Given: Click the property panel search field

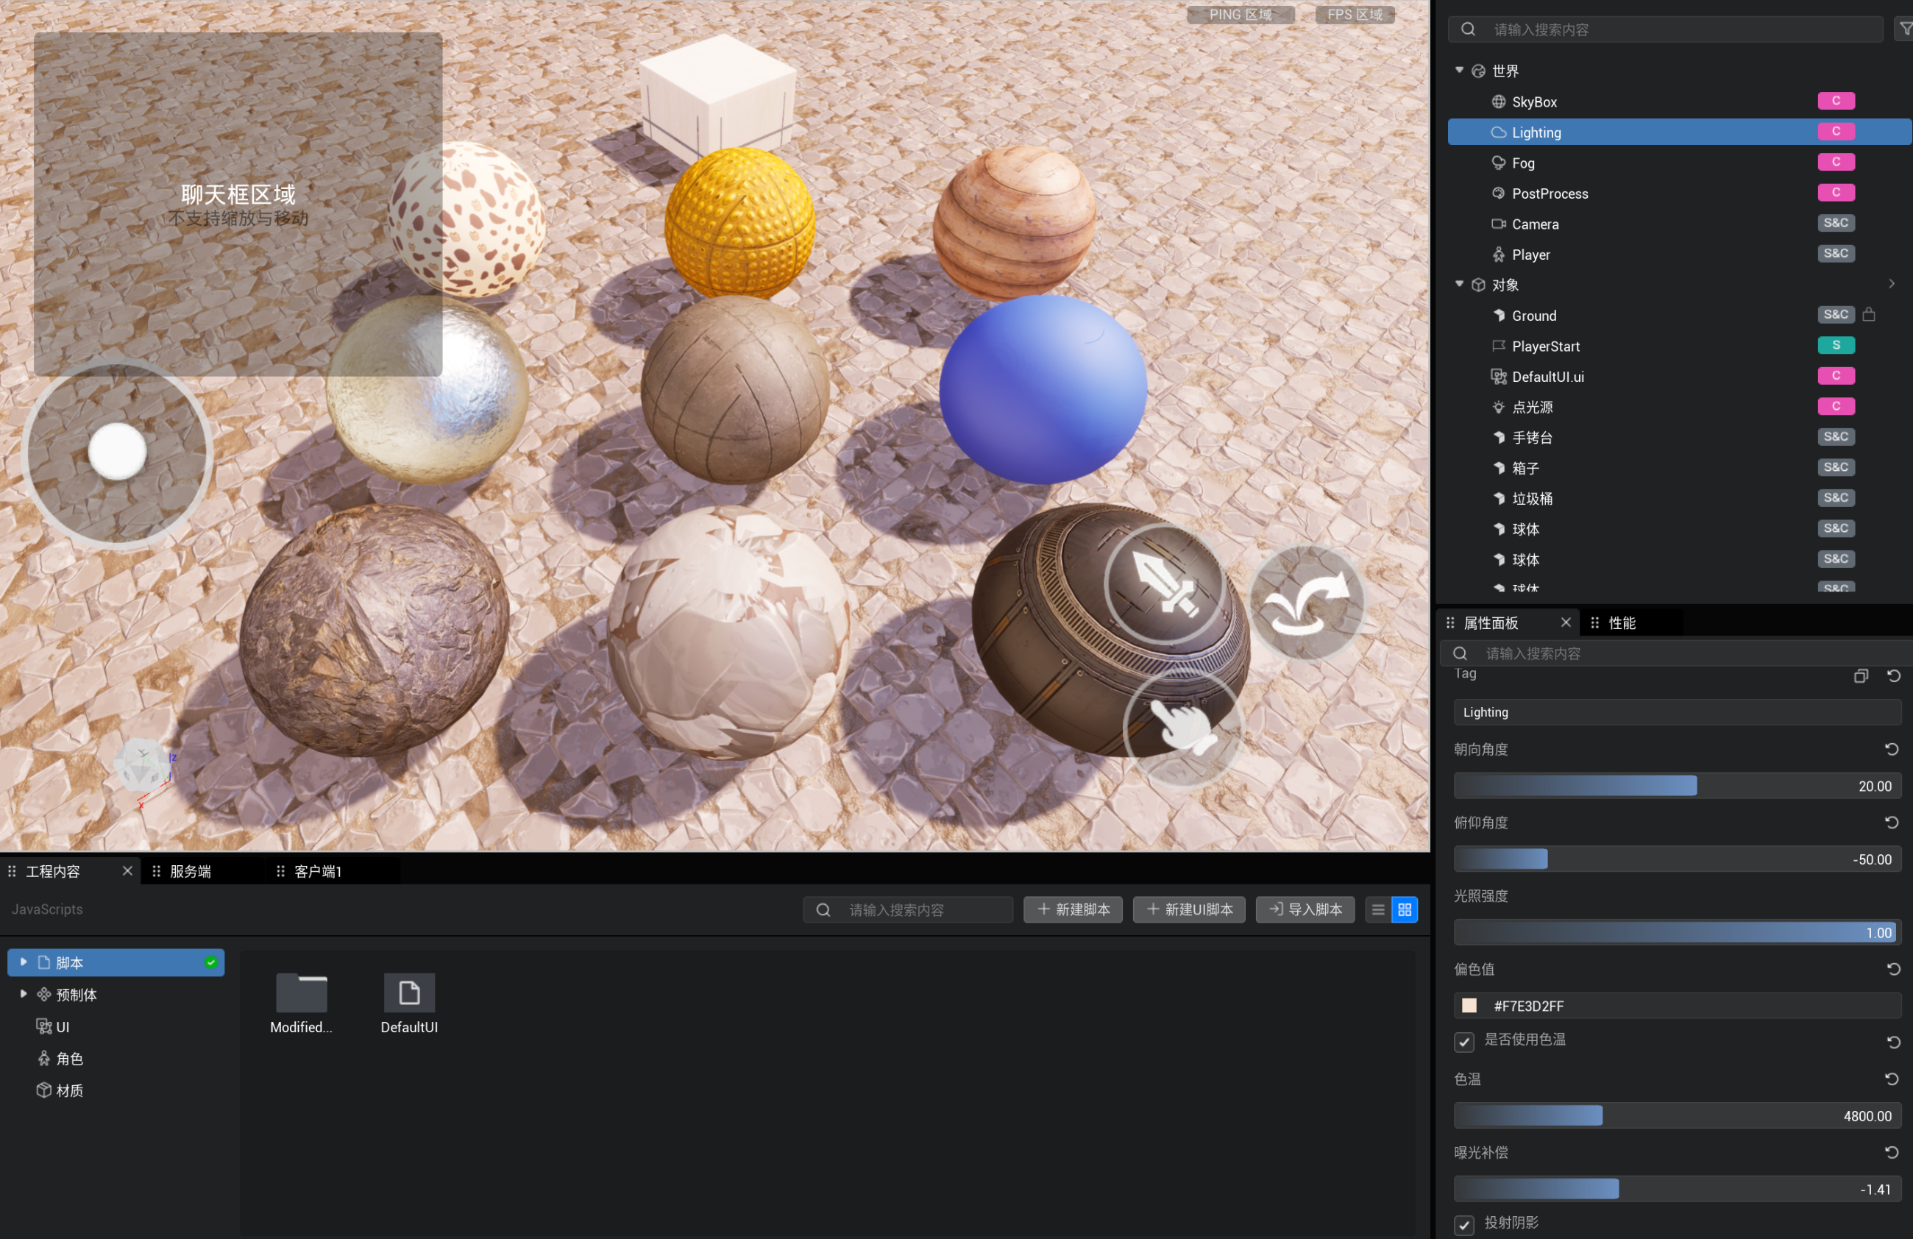Looking at the screenshot, I should pos(1676,653).
